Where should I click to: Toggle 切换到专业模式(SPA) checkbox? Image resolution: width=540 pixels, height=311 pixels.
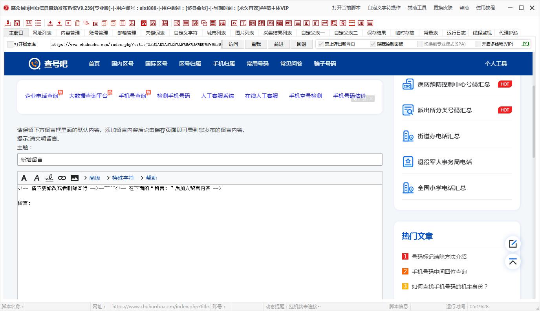[420, 44]
